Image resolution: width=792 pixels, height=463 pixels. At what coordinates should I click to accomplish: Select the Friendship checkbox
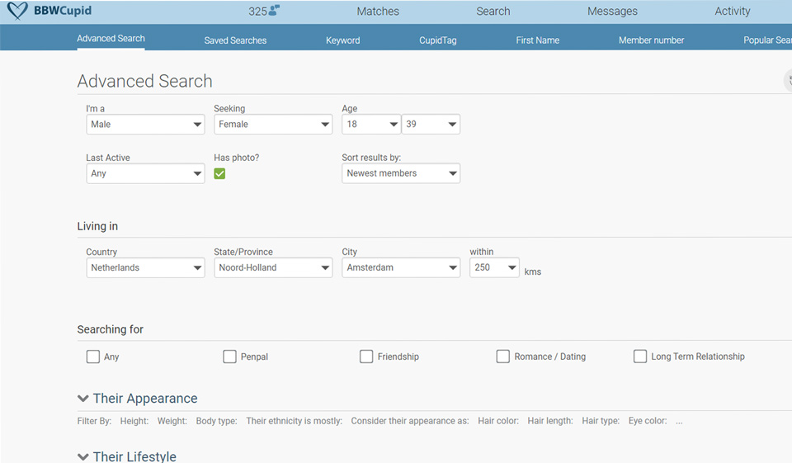coord(366,357)
